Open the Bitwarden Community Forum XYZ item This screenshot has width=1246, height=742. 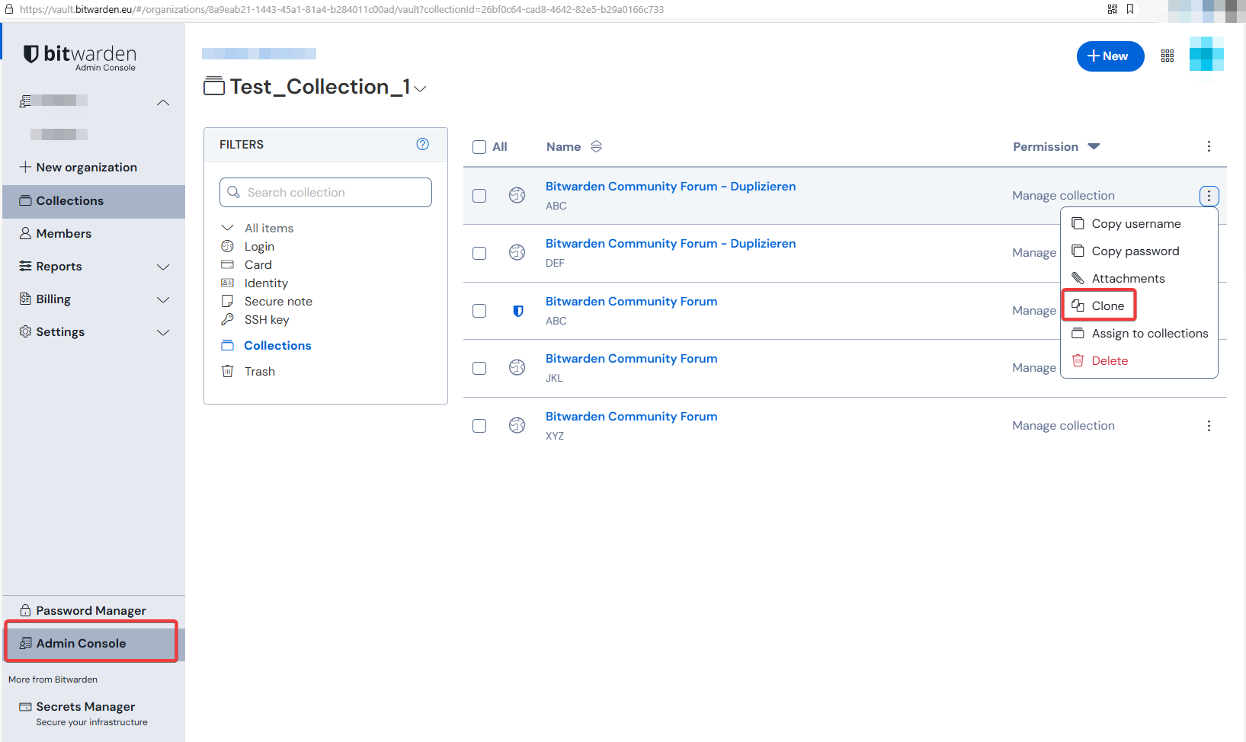pyautogui.click(x=631, y=417)
